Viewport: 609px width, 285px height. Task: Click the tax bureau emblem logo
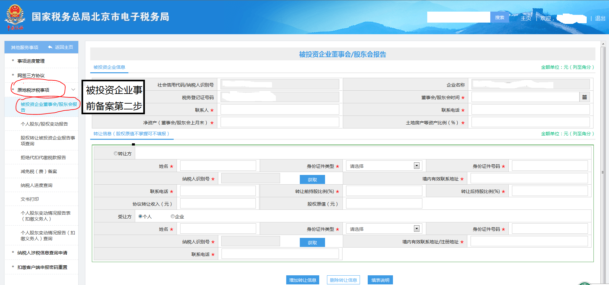click(x=15, y=17)
